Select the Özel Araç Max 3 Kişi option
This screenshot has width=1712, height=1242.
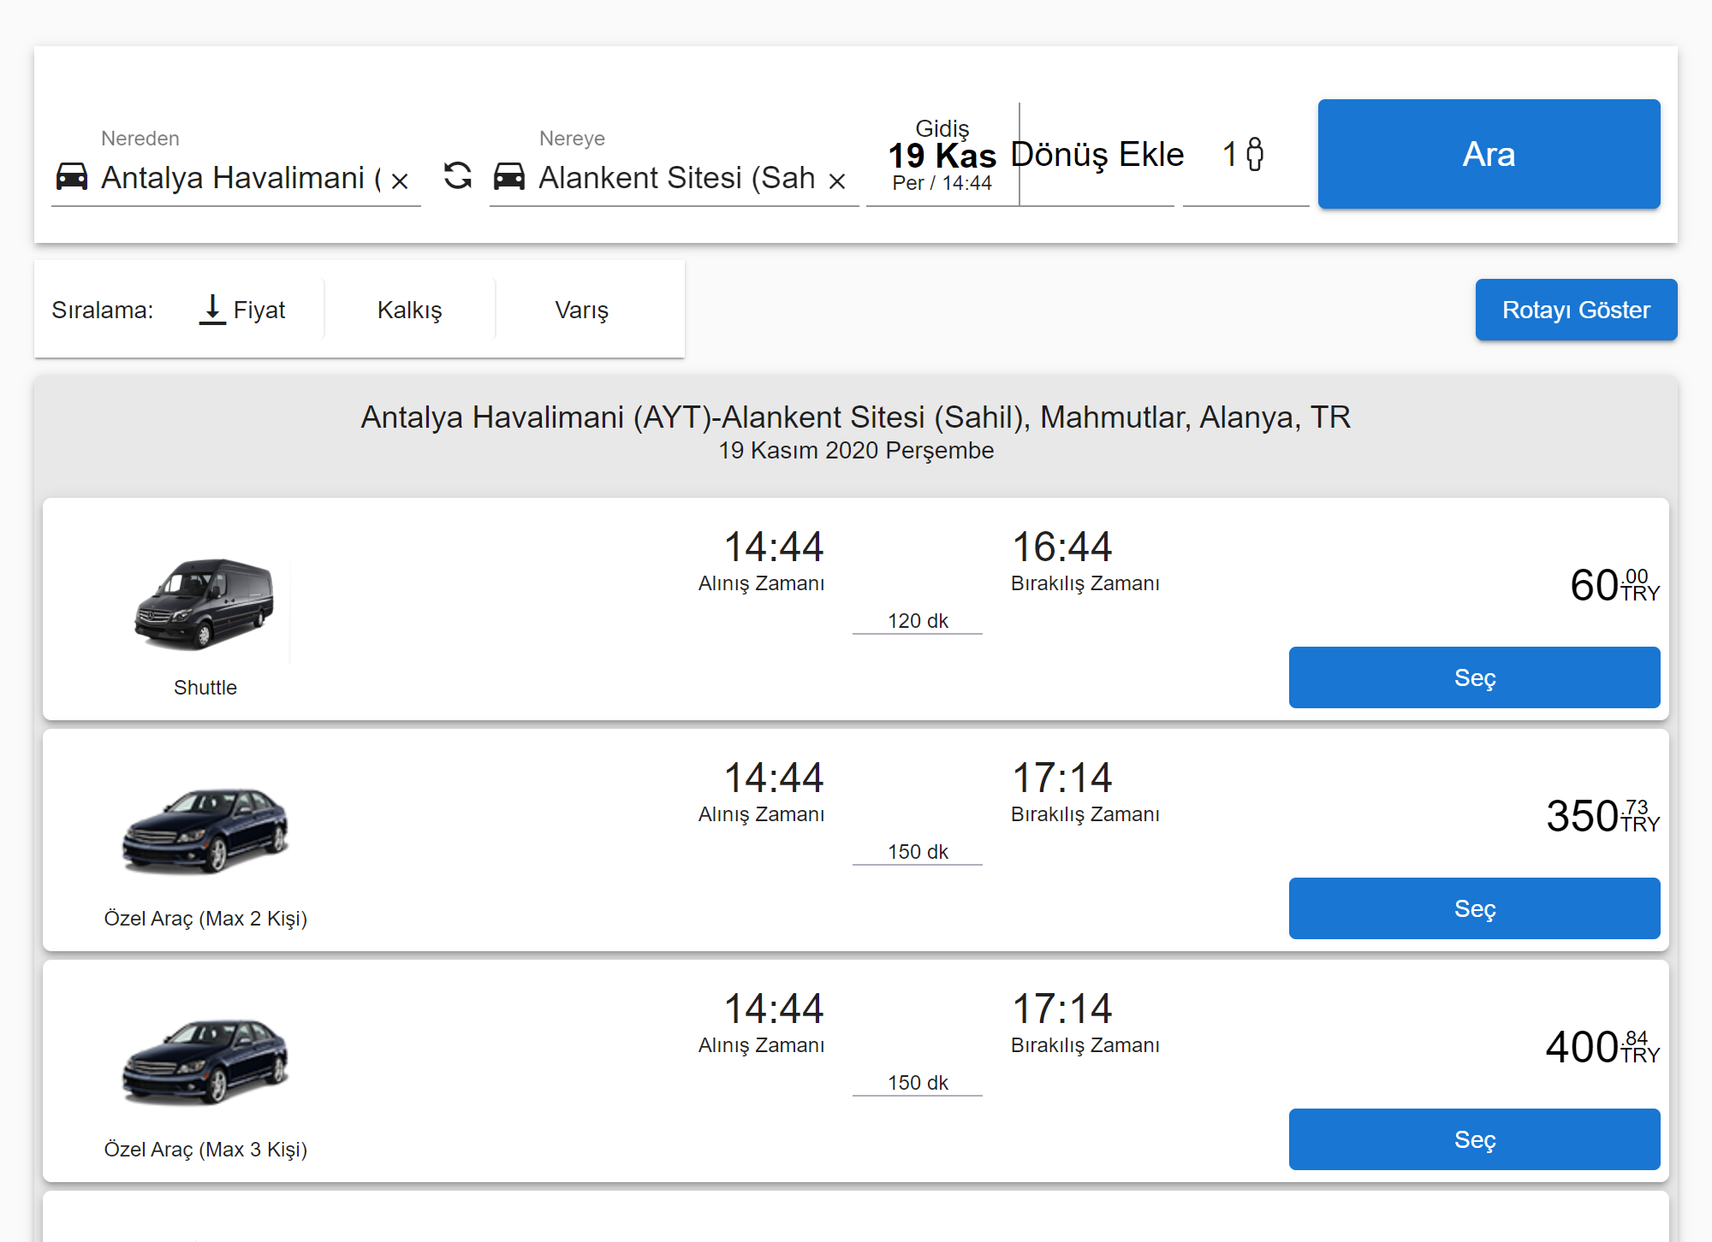tap(1474, 1139)
